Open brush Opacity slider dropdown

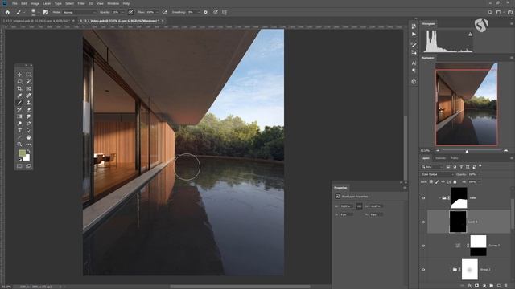point(123,12)
